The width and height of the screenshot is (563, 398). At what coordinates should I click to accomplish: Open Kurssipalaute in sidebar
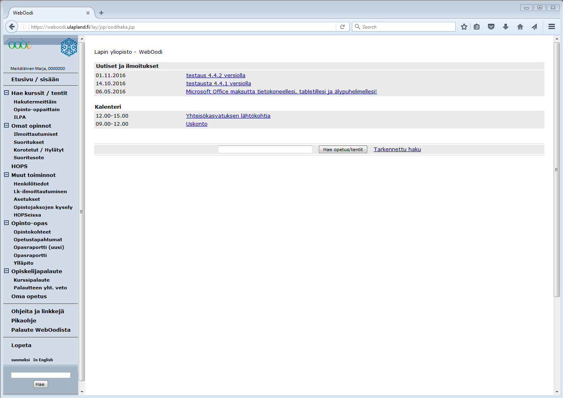point(32,280)
